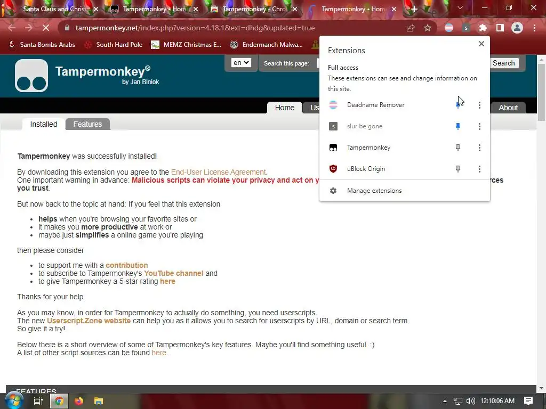Viewport: 546px width, 409px height.
Task: Open more options for uBlock Origin
Action: pyautogui.click(x=479, y=169)
